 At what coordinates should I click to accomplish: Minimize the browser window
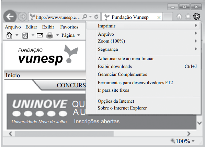(x=173, y=7)
